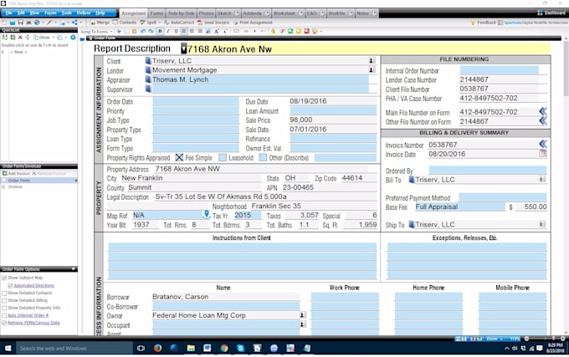Open the Report Description address dropdown arrow

point(184,48)
